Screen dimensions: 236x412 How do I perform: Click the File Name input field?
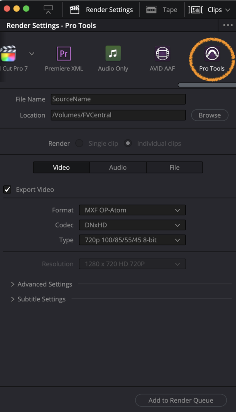(118, 99)
